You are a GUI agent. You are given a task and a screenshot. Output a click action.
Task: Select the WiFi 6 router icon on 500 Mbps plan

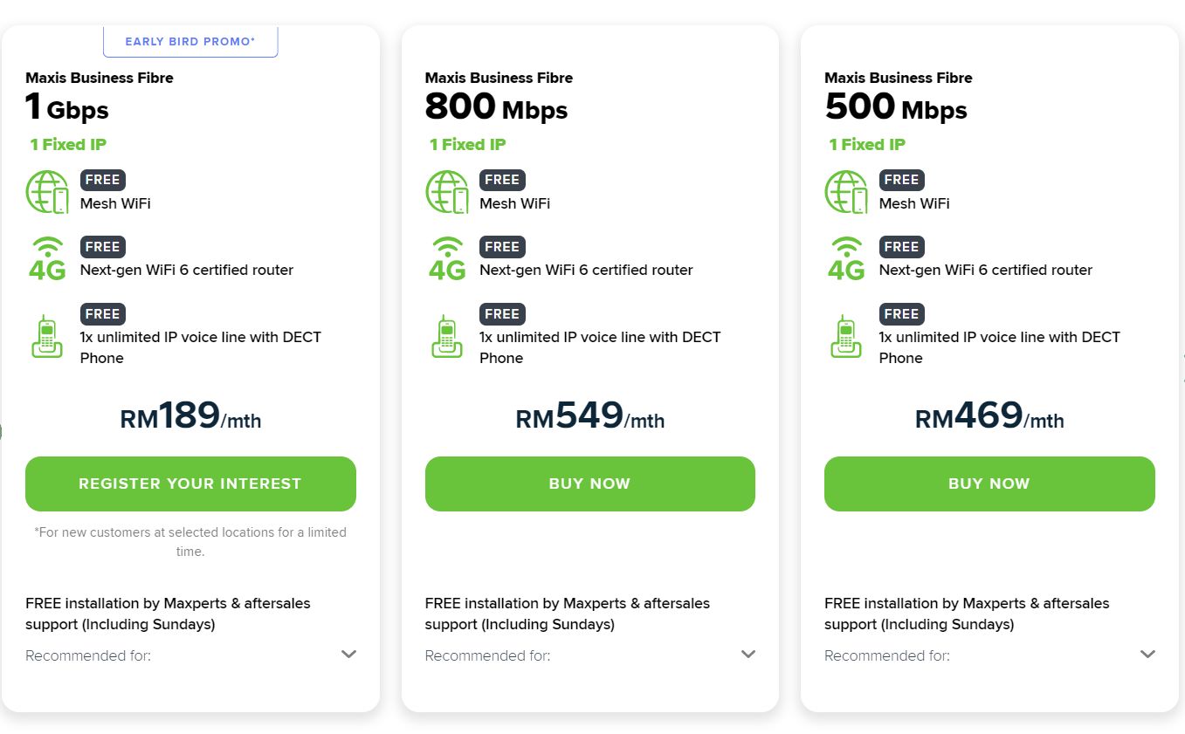(x=845, y=258)
